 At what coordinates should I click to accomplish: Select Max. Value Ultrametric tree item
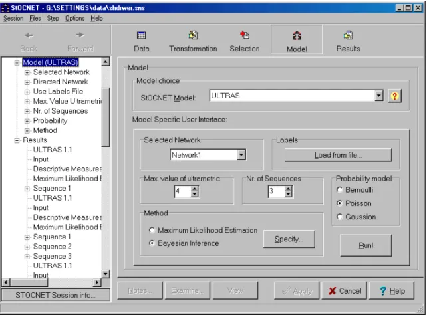click(67, 101)
